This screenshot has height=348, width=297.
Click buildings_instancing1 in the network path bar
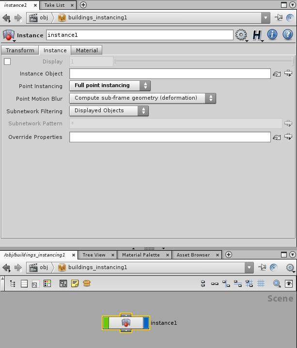pos(97,267)
